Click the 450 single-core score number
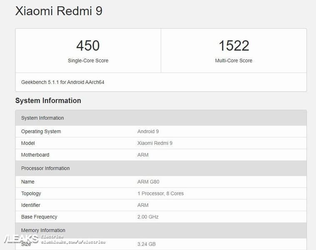Viewport: 316px width, 250px height. pos(88,45)
